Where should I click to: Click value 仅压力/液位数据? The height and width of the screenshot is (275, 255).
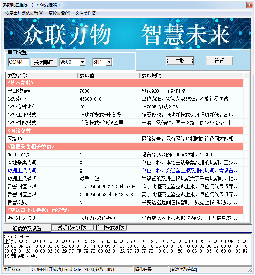[98, 218]
